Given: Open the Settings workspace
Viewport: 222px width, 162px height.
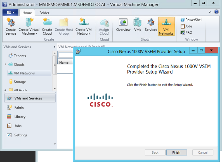Looking at the screenshot, I should 17,135.
